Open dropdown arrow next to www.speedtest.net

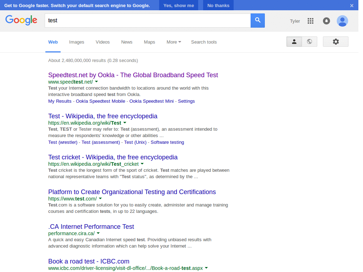(x=96, y=82)
